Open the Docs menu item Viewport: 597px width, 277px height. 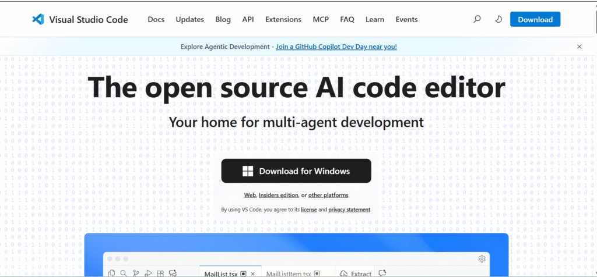click(156, 19)
